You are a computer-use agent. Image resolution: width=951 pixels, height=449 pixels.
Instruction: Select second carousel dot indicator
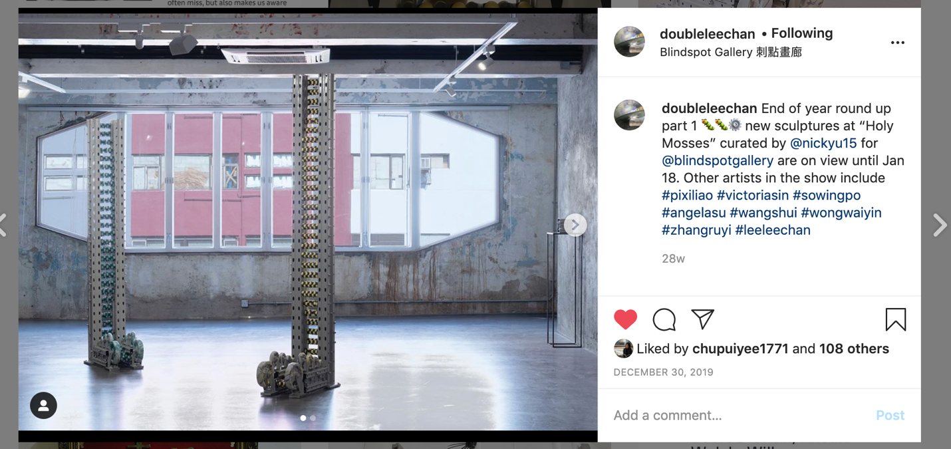point(313,418)
